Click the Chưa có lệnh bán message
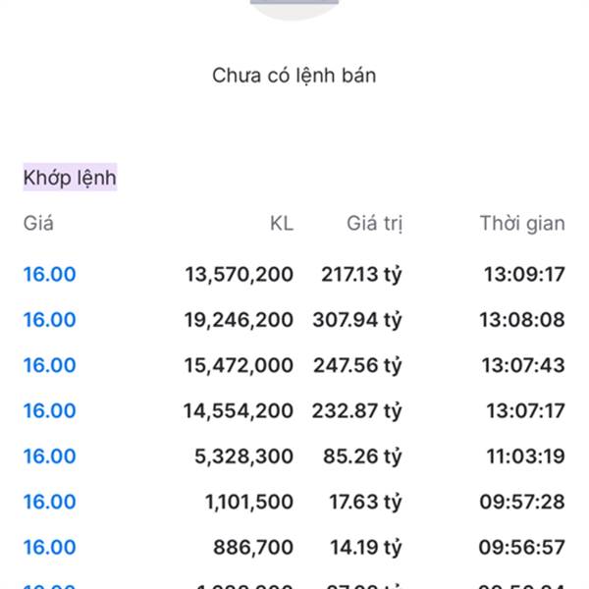The width and height of the screenshot is (589, 589). pos(294,76)
